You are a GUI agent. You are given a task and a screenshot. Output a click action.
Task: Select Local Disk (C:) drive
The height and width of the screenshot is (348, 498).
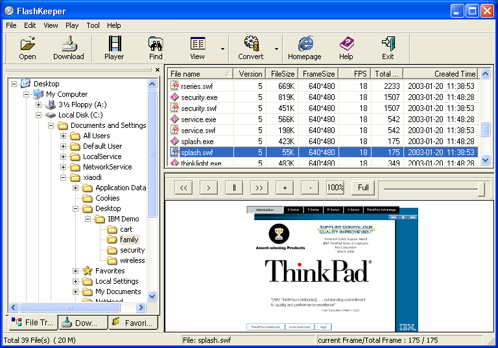(x=80, y=115)
